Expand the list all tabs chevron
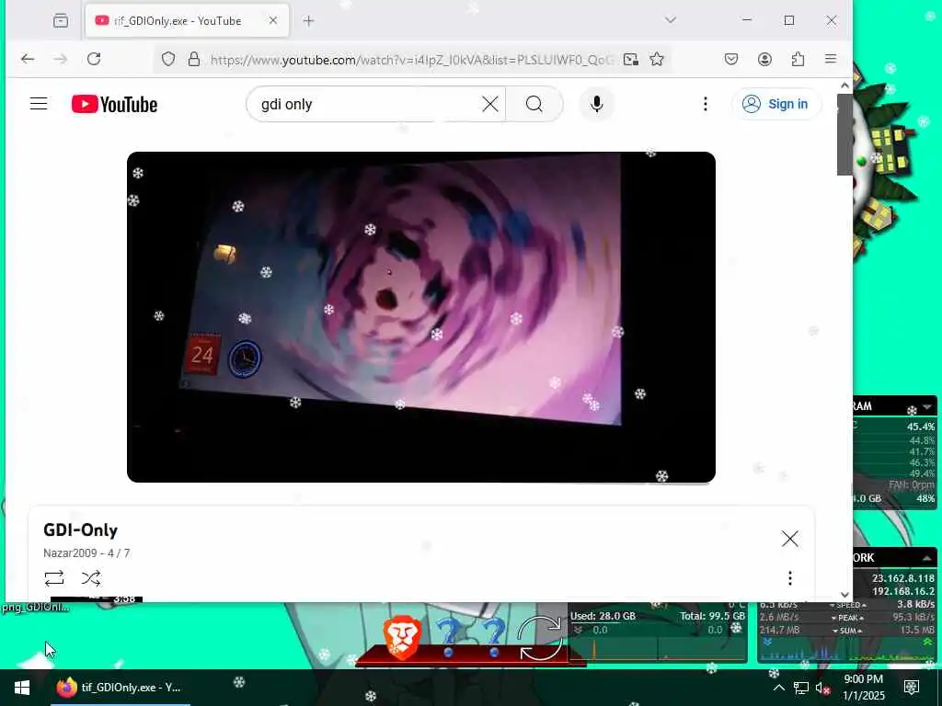 click(x=671, y=20)
